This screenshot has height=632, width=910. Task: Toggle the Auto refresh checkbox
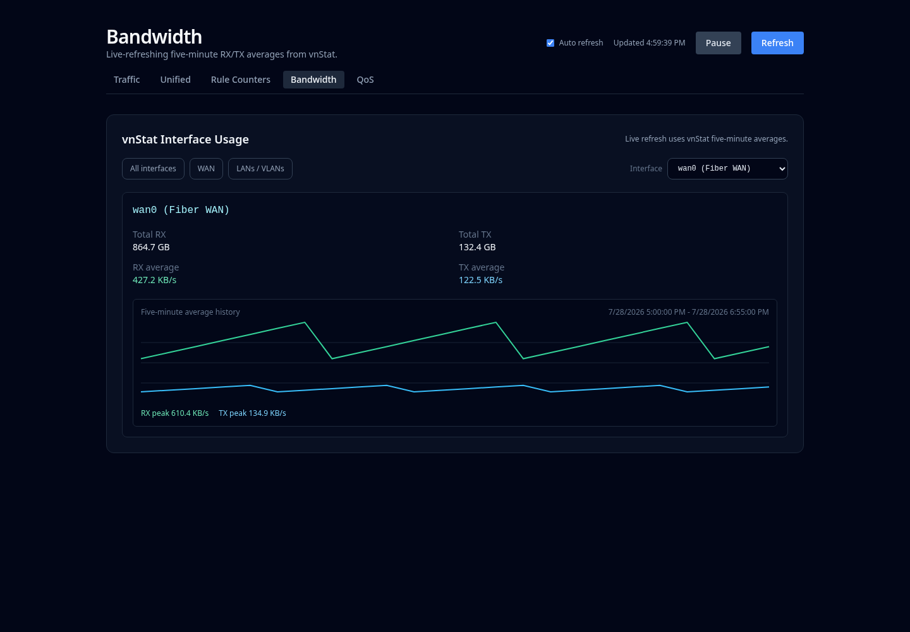[550, 43]
